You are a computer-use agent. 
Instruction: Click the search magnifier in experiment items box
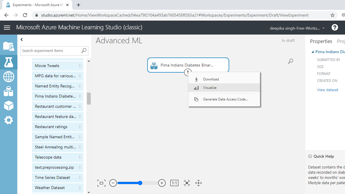coord(84,51)
